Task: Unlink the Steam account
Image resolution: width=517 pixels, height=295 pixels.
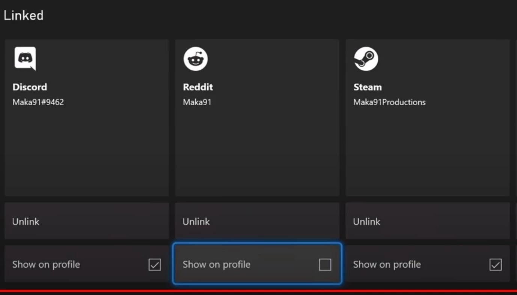Action: (x=428, y=221)
